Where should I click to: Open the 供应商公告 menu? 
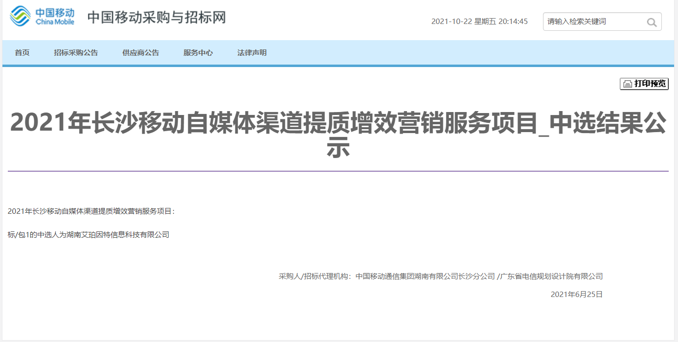click(141, 53)
